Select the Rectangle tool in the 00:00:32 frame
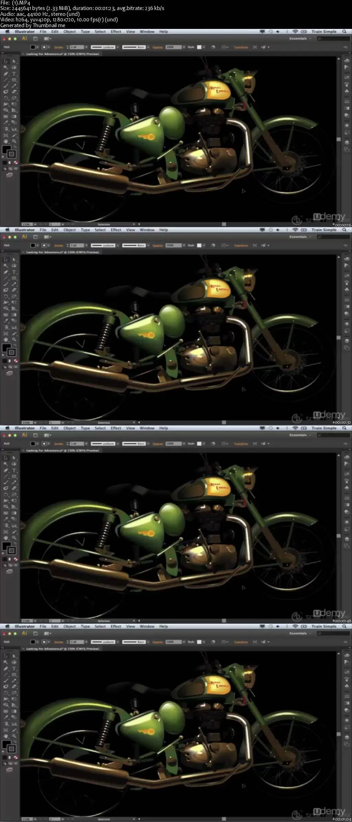This screenshot has width=352, height=822. click(14, 278)
